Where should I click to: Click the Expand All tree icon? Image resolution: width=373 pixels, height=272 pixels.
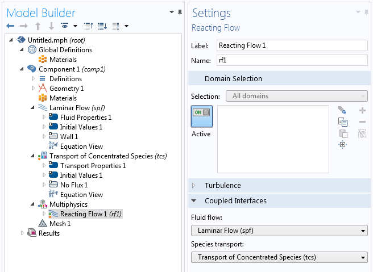point(102,26)
